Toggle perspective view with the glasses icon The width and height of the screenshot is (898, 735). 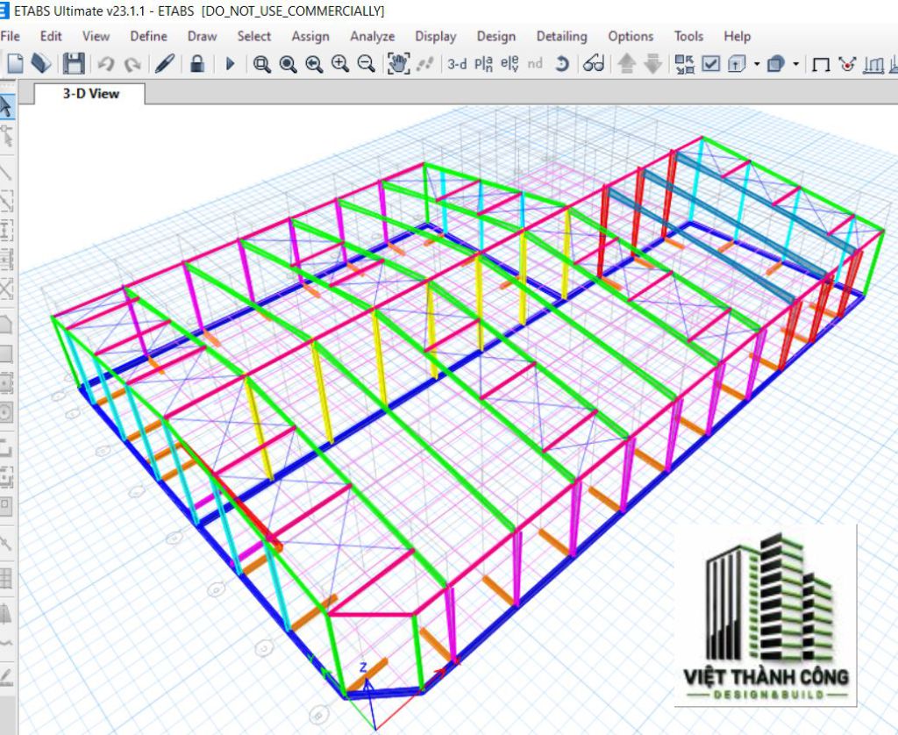point(594,64)
